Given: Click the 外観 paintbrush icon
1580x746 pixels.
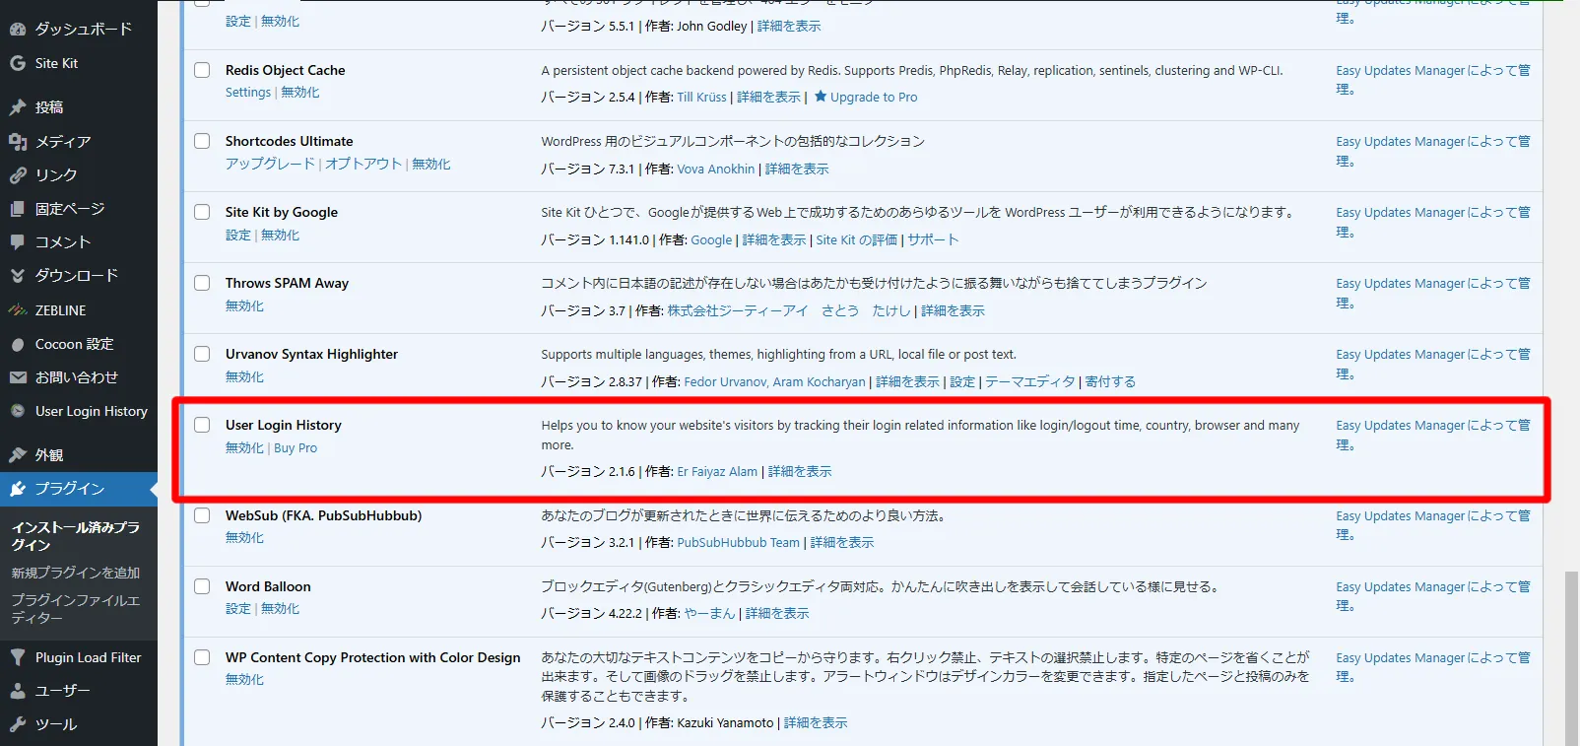Looking at the screenshot, I should point(18,455).
